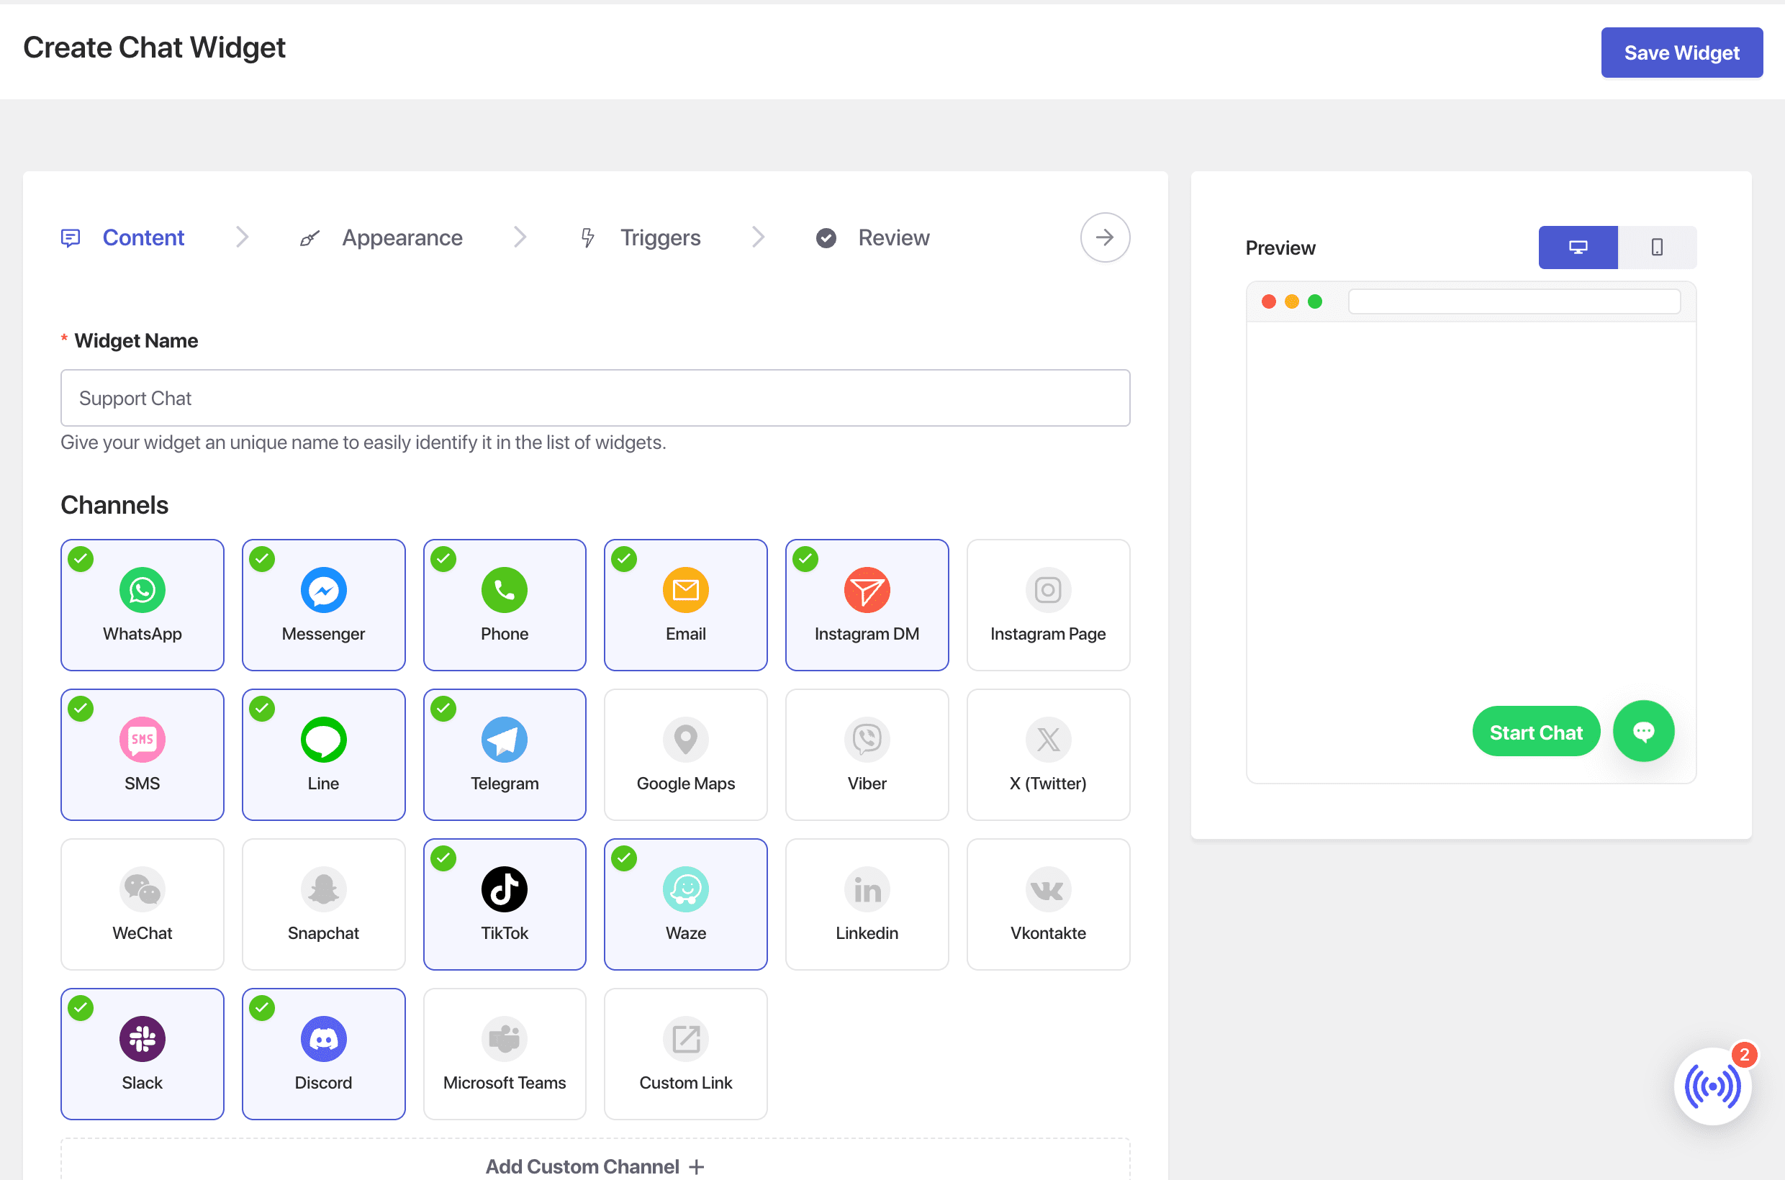Switch to the Triggers step
The width and height of the screenshot is (1785, 1180).
point(659,238)
